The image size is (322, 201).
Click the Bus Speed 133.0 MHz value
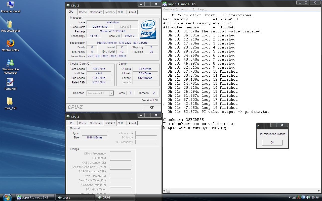click(99, 78)
